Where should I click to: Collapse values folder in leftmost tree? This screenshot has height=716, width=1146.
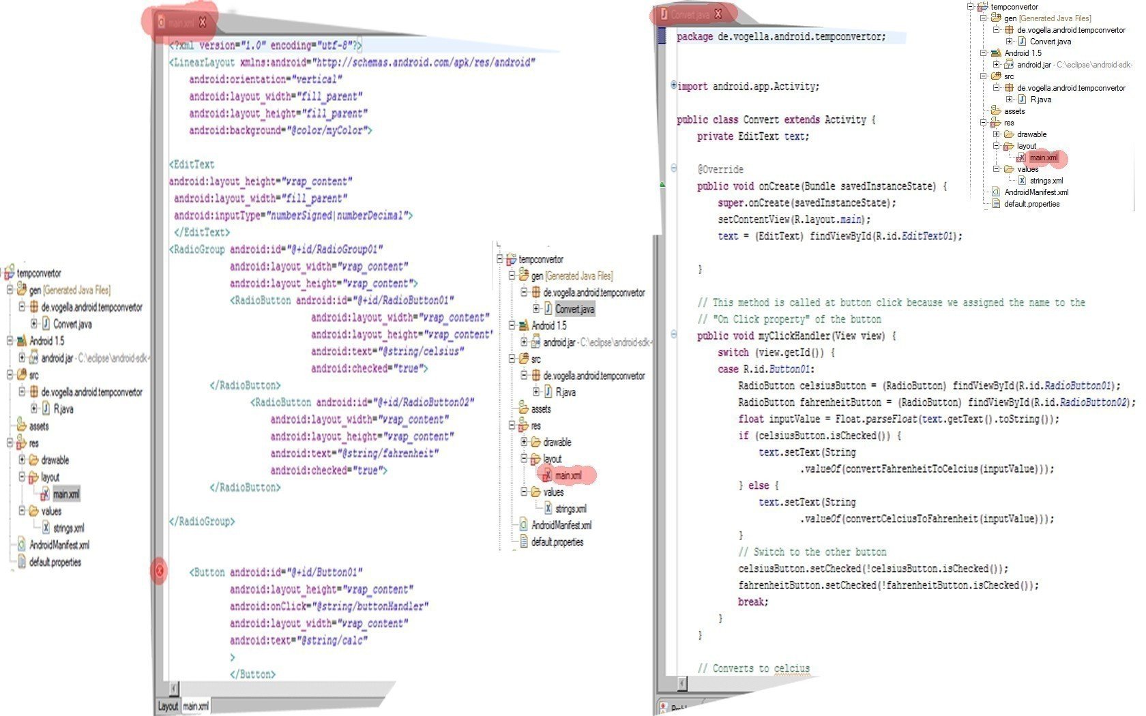point(23,510)
